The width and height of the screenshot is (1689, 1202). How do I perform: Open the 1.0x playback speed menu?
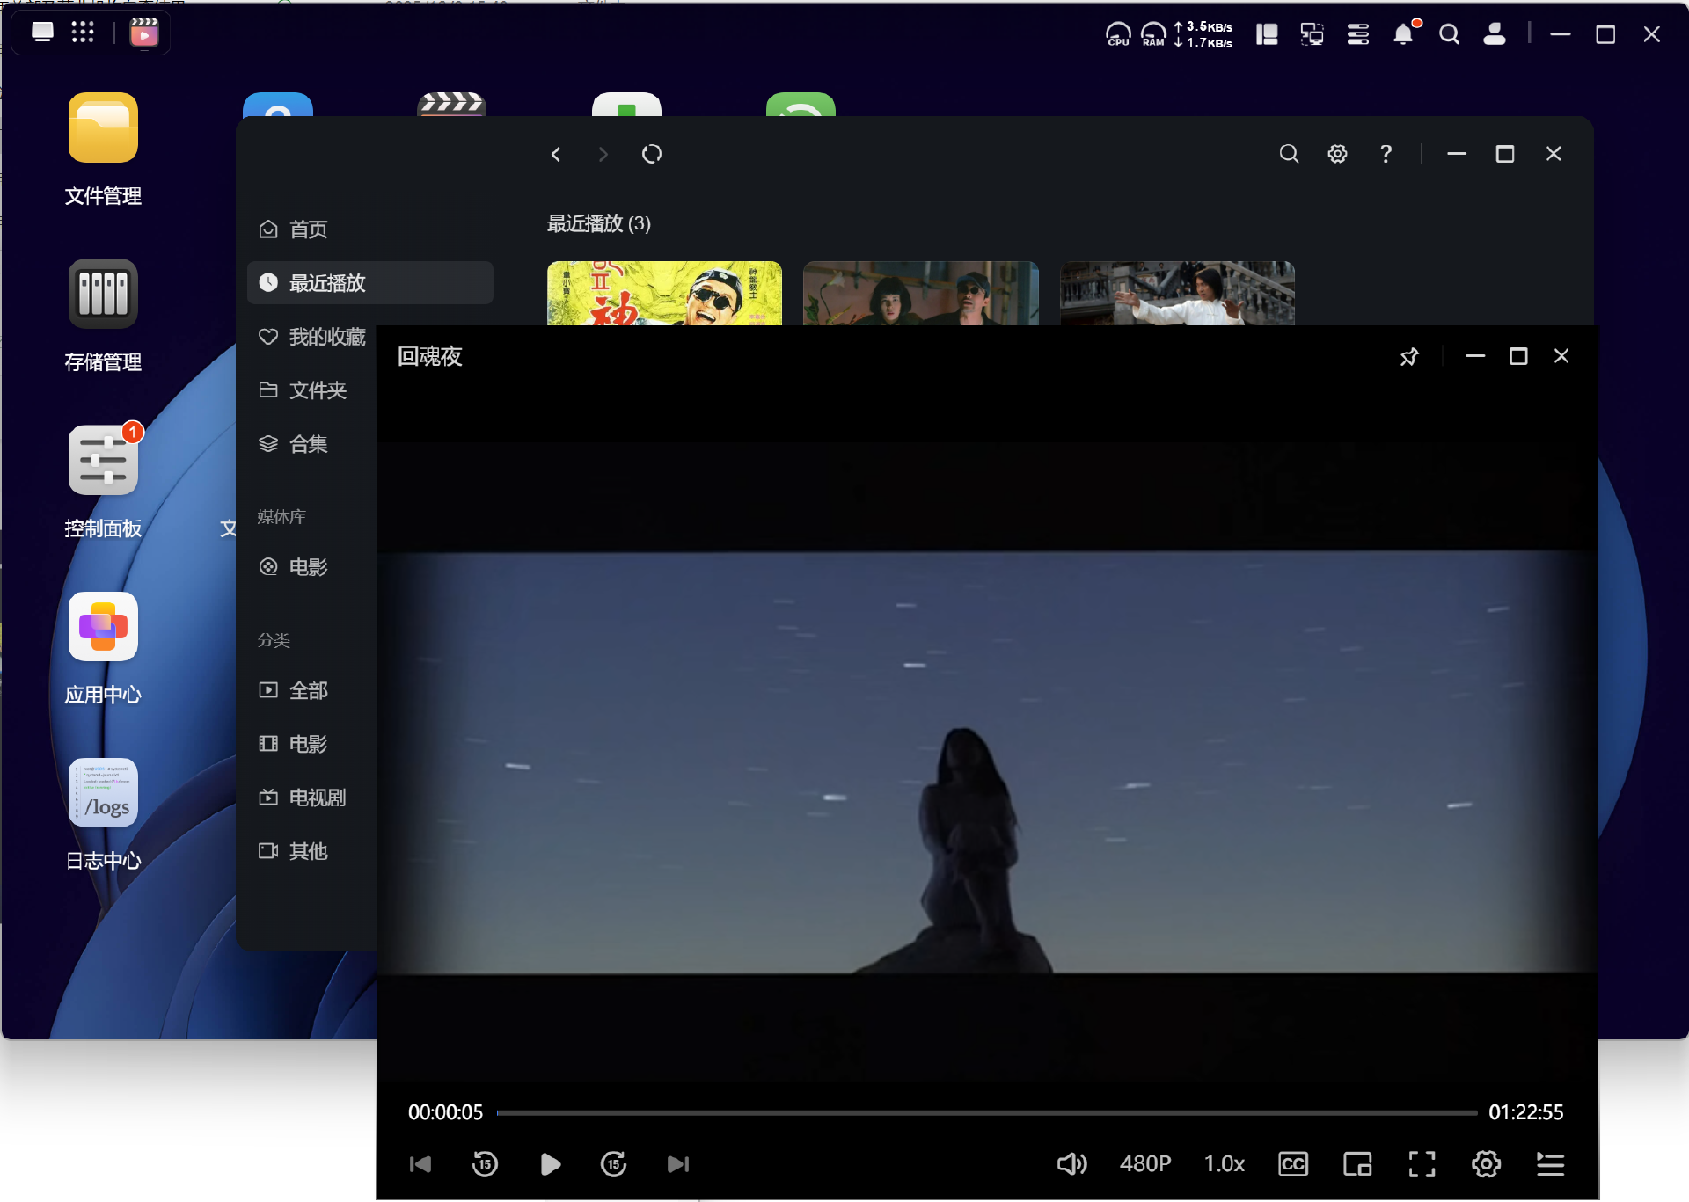click(x=1224, y=1164)
